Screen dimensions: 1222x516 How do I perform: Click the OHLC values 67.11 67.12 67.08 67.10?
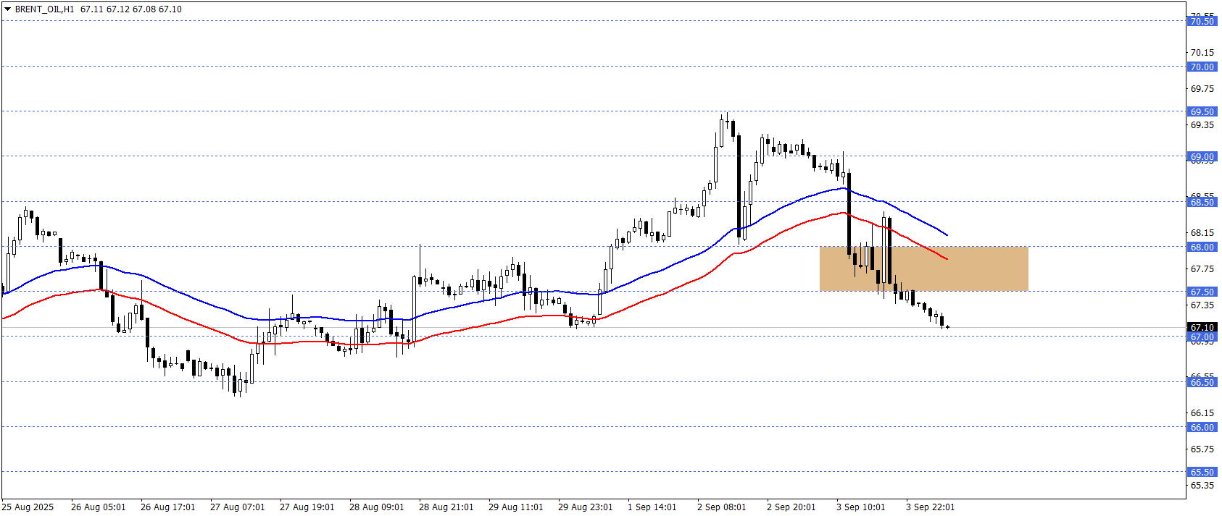[131, 9]
